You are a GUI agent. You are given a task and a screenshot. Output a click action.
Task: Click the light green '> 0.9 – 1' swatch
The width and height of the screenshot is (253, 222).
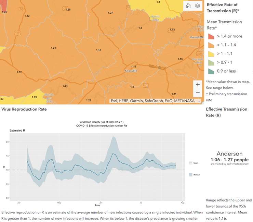tap(211, 62)
